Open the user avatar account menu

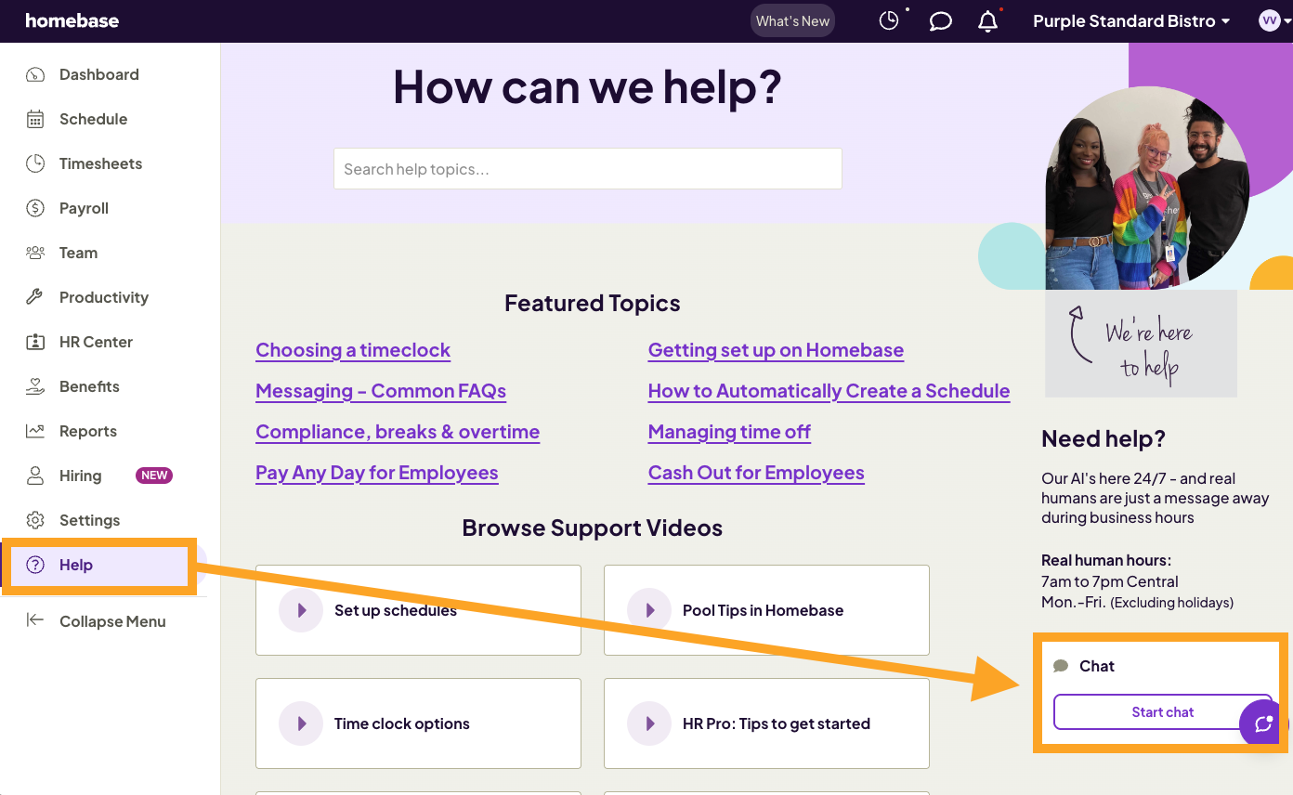[1269, 20]
